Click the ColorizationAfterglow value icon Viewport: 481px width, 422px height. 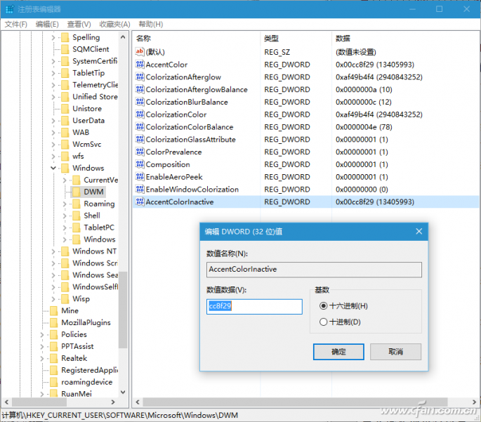(140, 77)
